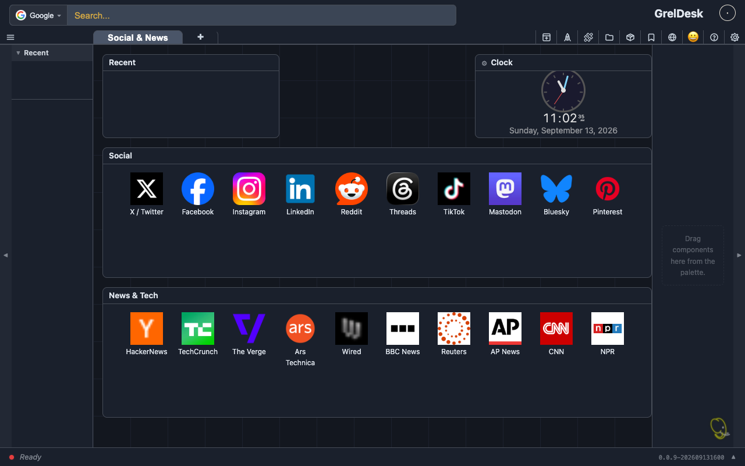Click the yellow mascot icon at bottom right
The height and width of the screenshot is (466, 745).
click(x=720, y=428)
